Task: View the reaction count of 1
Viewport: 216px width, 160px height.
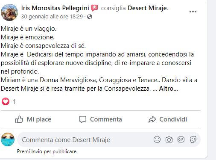Action: point(14,102)
